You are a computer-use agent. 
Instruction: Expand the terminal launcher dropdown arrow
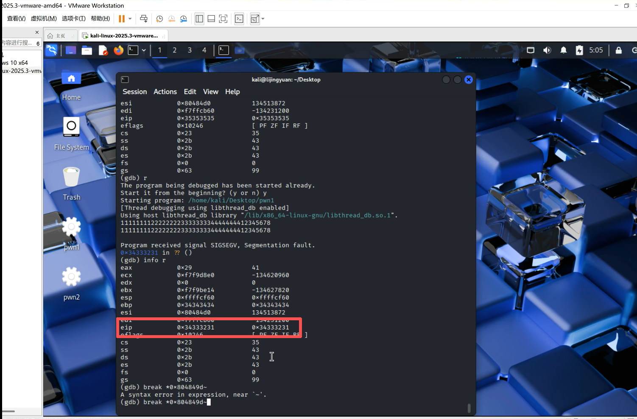144,50
